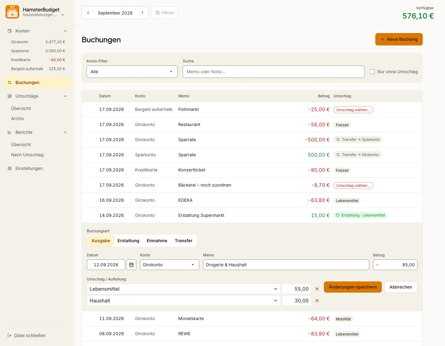
Task: Click the HamsterBudget hamster logo
Action: point(12,12)
